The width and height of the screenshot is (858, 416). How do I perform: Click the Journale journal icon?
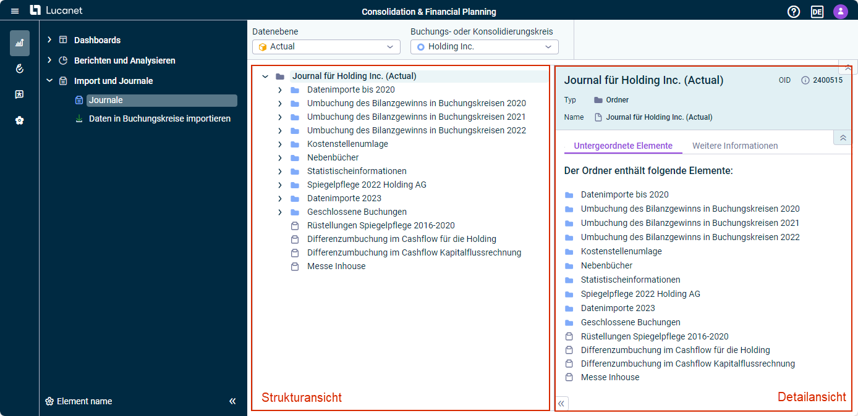coord(79,101)
